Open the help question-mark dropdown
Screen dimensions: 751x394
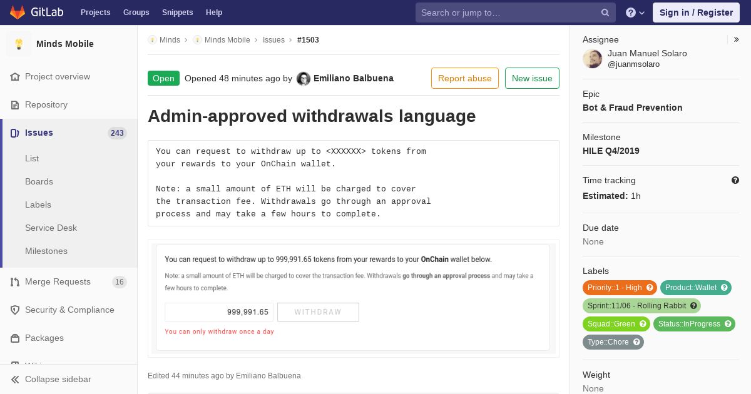(635, 13)
